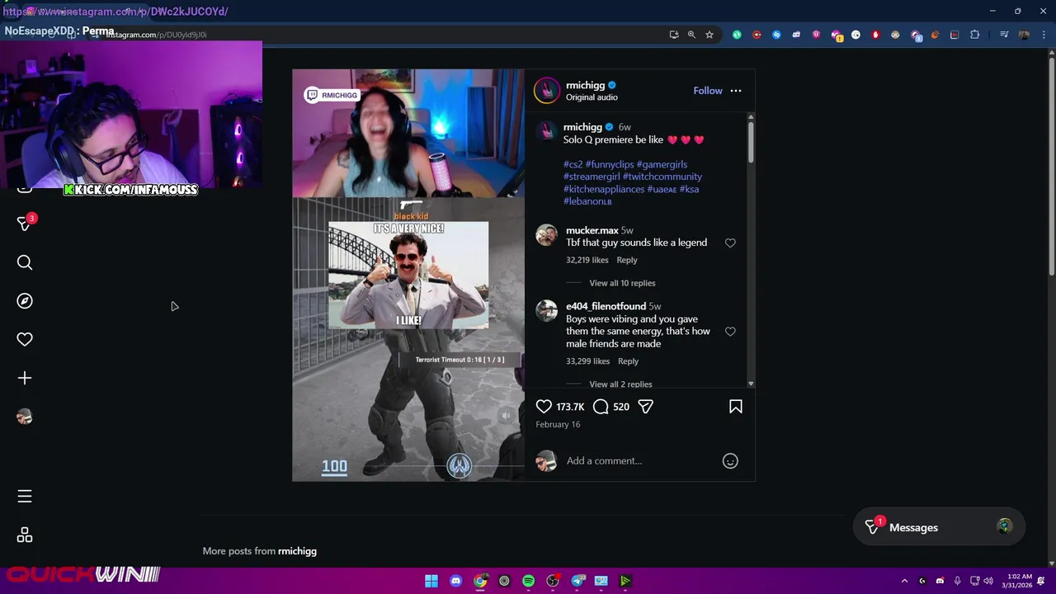This screenshot has height=594, width=1056.
Task: Click the Shazam extension icon
Action: click(776, 35)
